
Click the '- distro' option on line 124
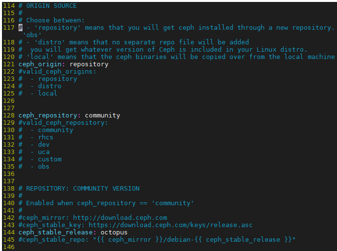[46, 86]
